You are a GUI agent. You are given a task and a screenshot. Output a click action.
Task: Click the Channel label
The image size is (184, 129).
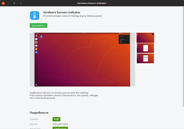pos(34,119)
